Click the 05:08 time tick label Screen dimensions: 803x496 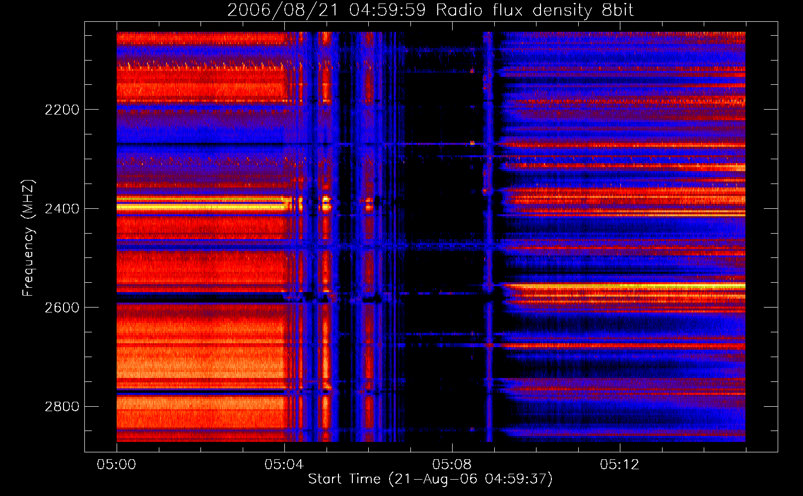click(x=452, y=465)
